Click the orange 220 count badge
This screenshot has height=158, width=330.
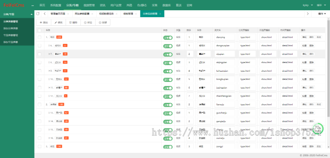point(59,37)
